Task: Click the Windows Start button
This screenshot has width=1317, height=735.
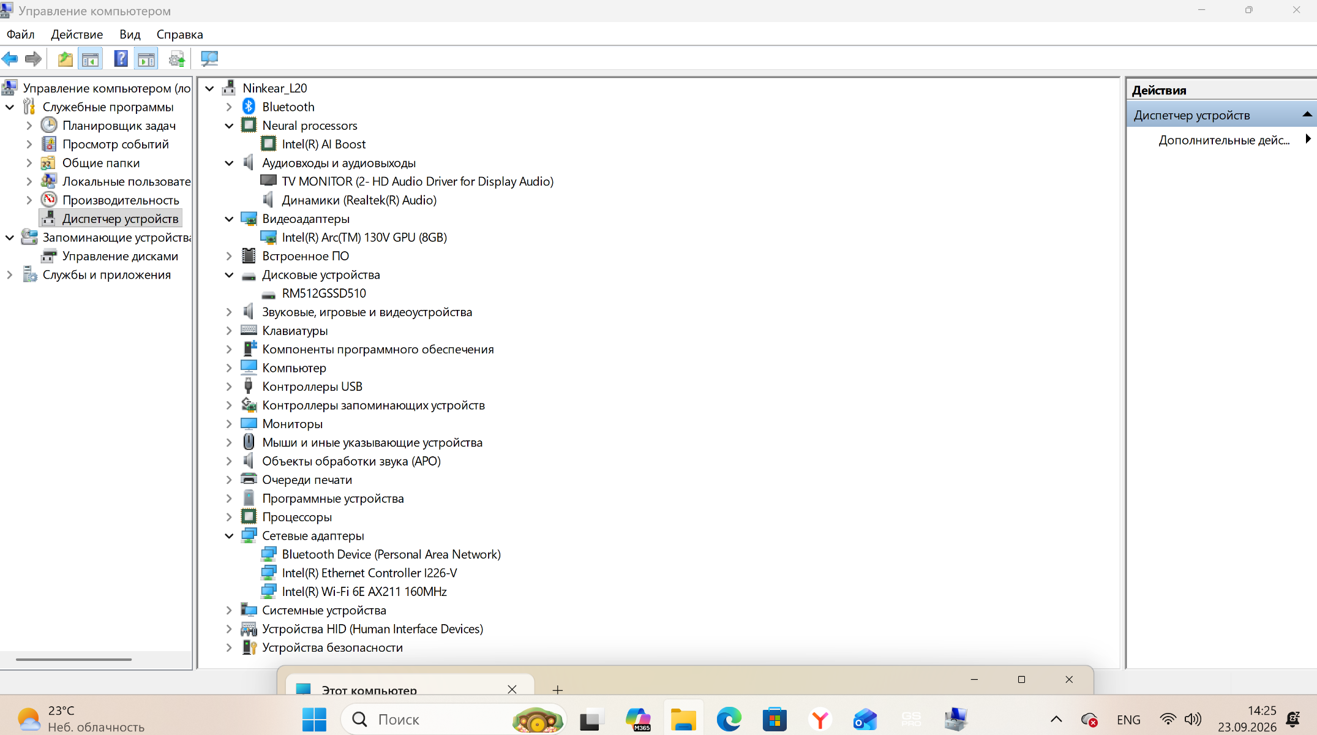Action: tap(315, 719)
